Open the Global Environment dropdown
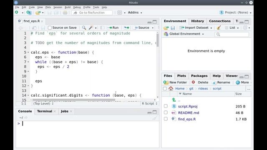The width and height of the screenshot is (267, 150). tap(184, 34)
